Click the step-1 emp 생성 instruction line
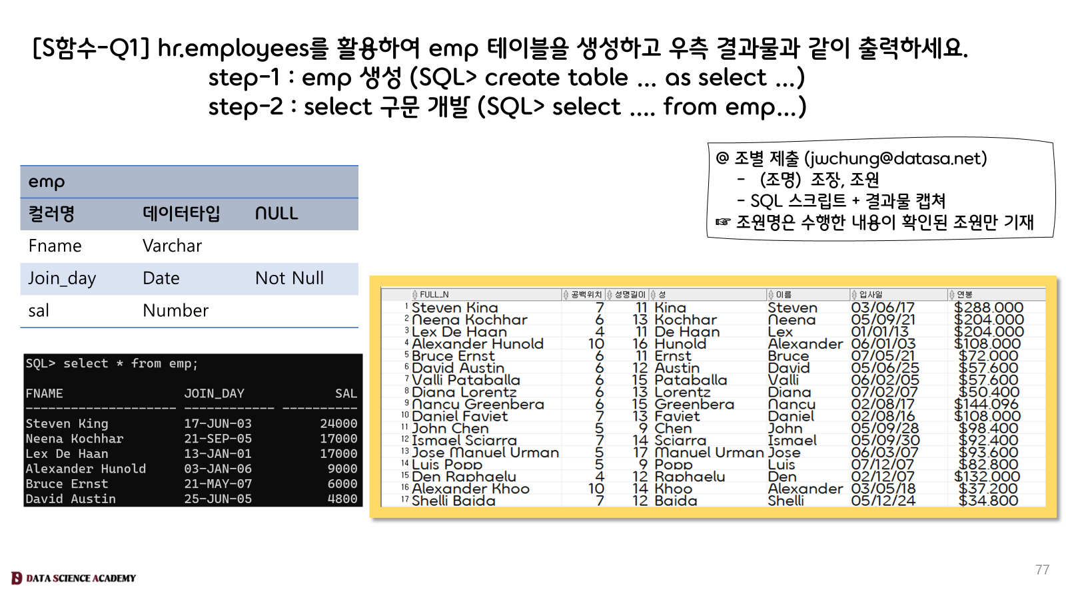Image resolution: width=1066 pixels, height=599 pixels. (506, 78)
